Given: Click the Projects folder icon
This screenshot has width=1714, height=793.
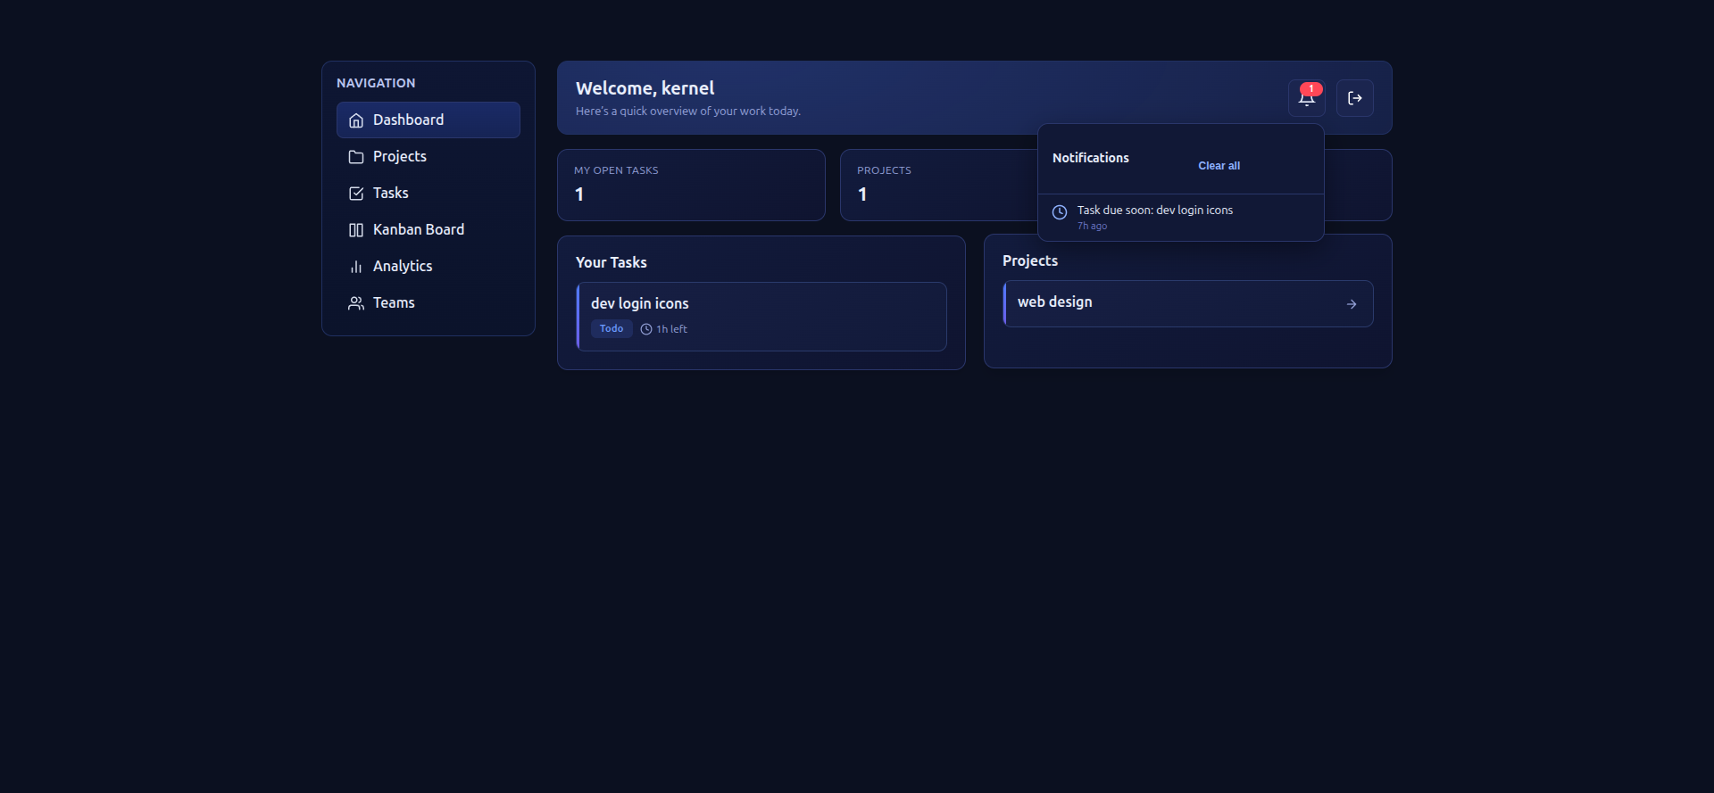Looking at the screenshot, I should tap(356, 157).
